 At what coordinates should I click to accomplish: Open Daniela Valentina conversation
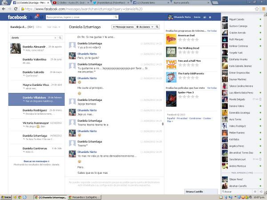click(36, 61)
